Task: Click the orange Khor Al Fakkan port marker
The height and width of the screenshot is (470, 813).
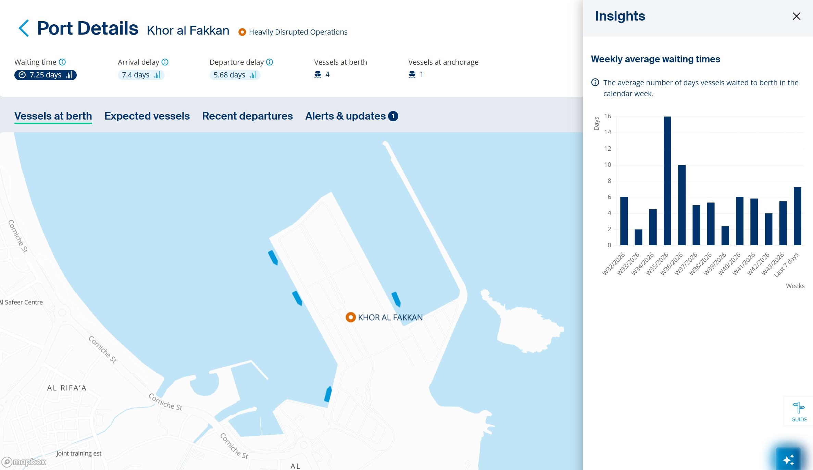Action: (350, 317)
